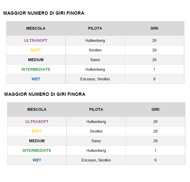Select the purple ULTRASOFT label in the second table
The image size is (190, 182).
coord(37,122)
